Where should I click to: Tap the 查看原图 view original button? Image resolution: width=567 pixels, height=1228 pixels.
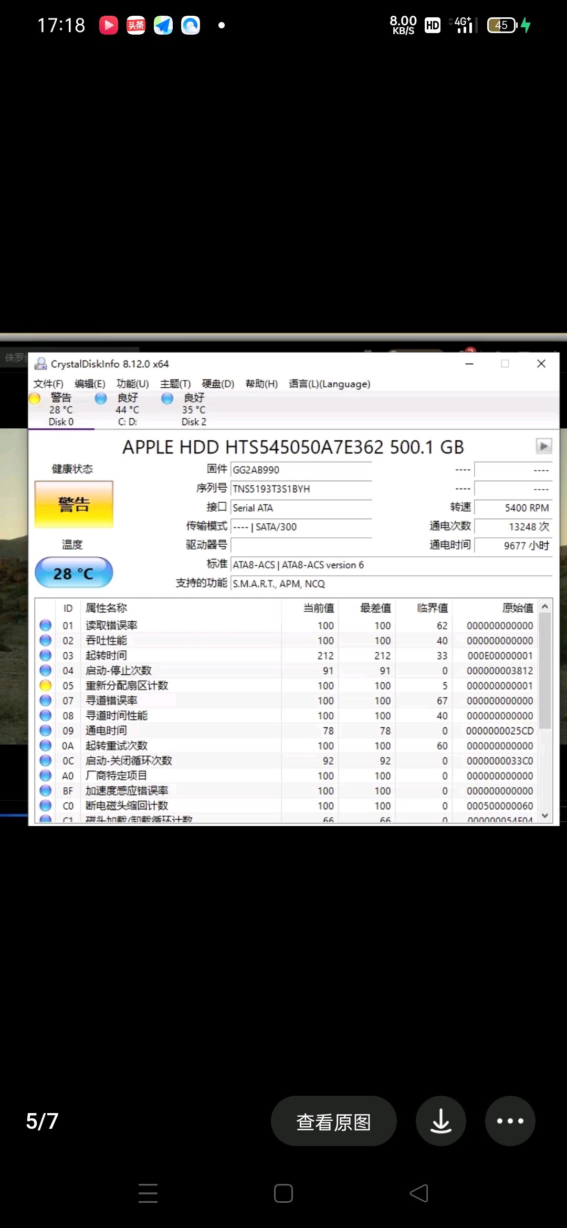tap(334, 1121)
